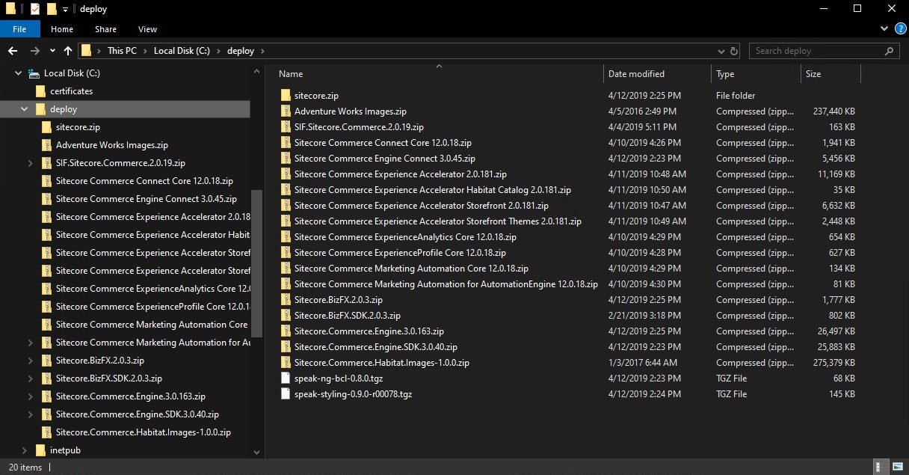Select certificates folder in navigation tree
Viewport: 909px width, 475px height.
(71, 91)
